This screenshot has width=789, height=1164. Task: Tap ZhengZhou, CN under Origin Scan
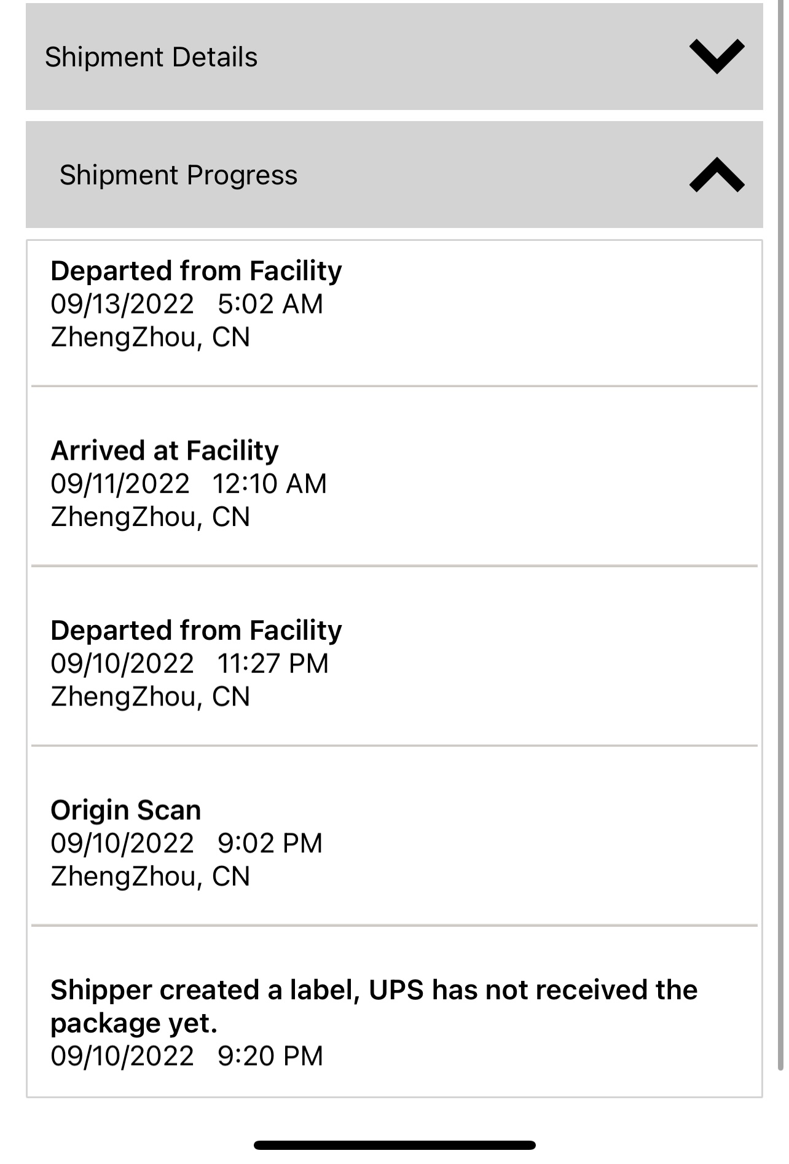(x=150, y=876)
